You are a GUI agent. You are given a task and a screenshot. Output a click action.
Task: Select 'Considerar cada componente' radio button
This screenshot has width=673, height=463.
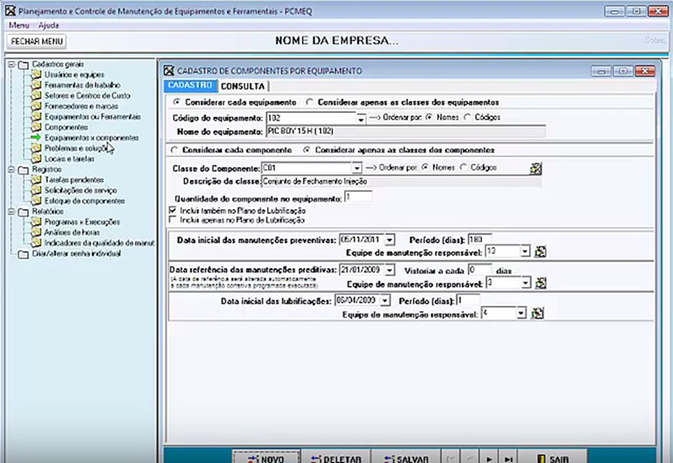coord(174,150)
